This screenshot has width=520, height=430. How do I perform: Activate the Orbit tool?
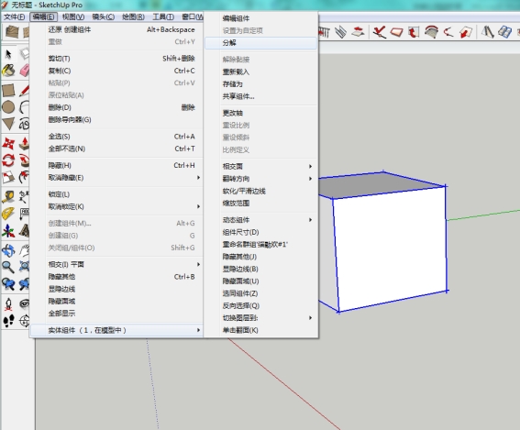tap(8, 250)
